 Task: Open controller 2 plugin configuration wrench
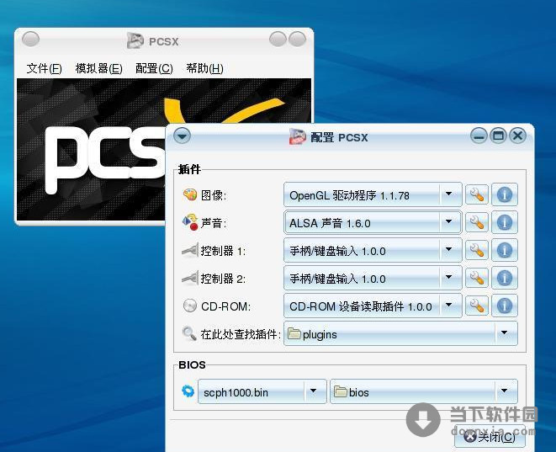click(x=477, y=278)
